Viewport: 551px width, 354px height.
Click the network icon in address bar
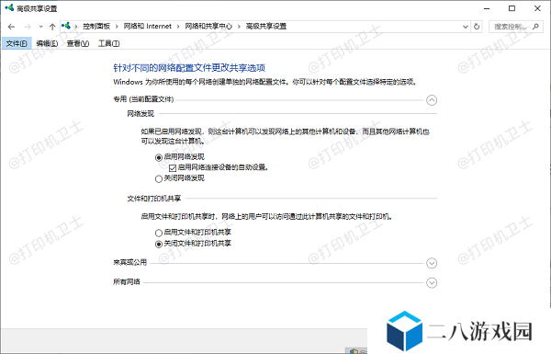coord(66,26)
